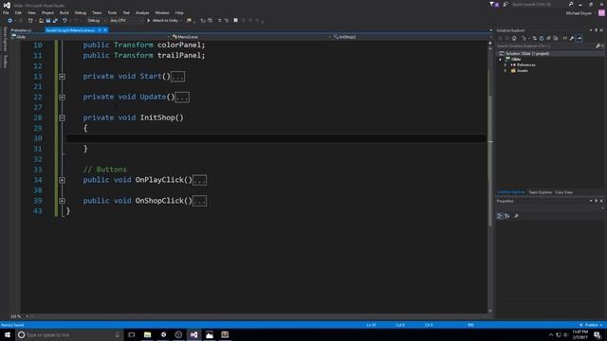This screenshot has height=341, width=607.
Task: Switch to the Preloader.cs document tab
Action: pos(21,30)
